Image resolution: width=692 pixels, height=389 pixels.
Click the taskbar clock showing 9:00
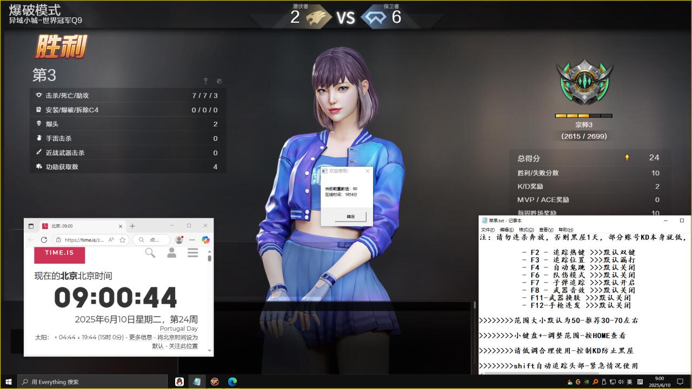click(x=660, y=382)
